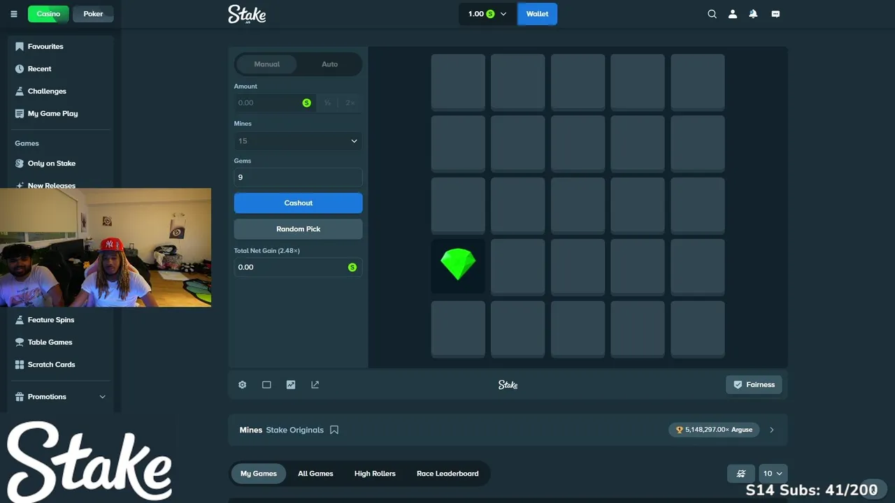Halve the bet with ½ button
Screen dimensions: 895x503
point(327,103)
